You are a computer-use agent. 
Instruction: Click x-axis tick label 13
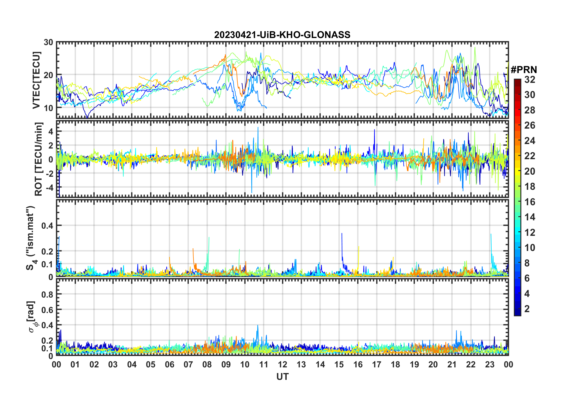tap(301, 364)
